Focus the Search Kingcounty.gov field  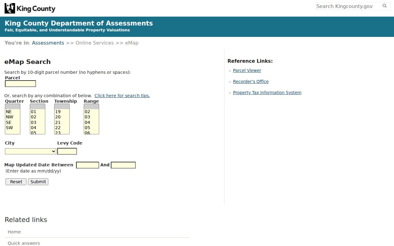(x=348, y=6)
